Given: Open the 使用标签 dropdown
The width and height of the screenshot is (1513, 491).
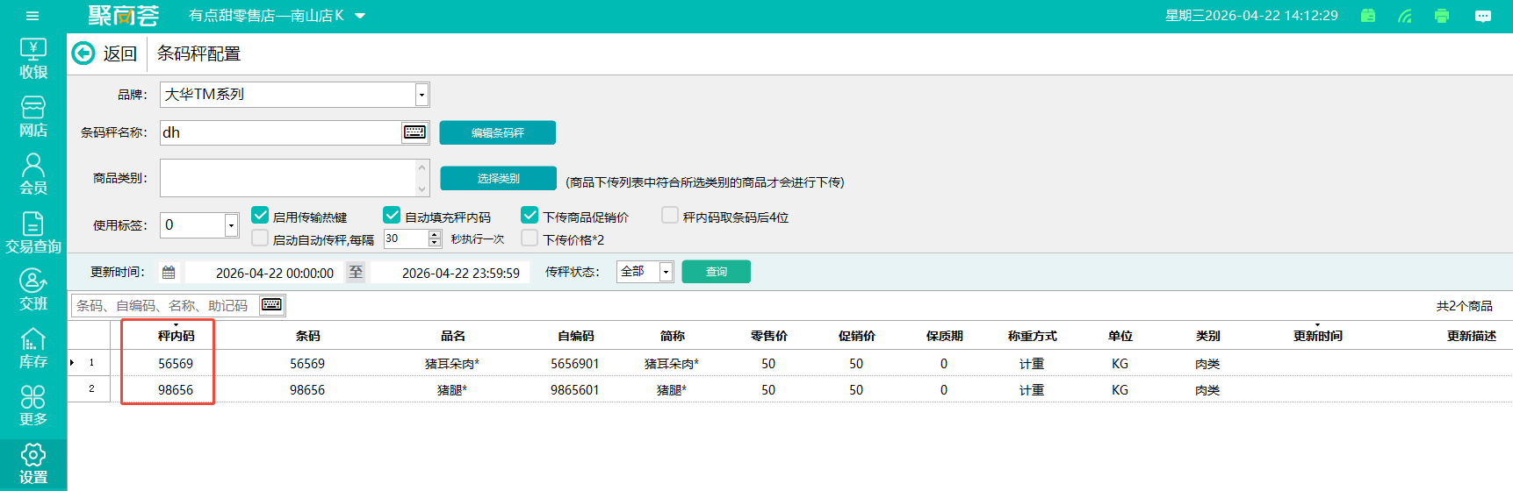Looking at the screenshot, I should 231,225.
